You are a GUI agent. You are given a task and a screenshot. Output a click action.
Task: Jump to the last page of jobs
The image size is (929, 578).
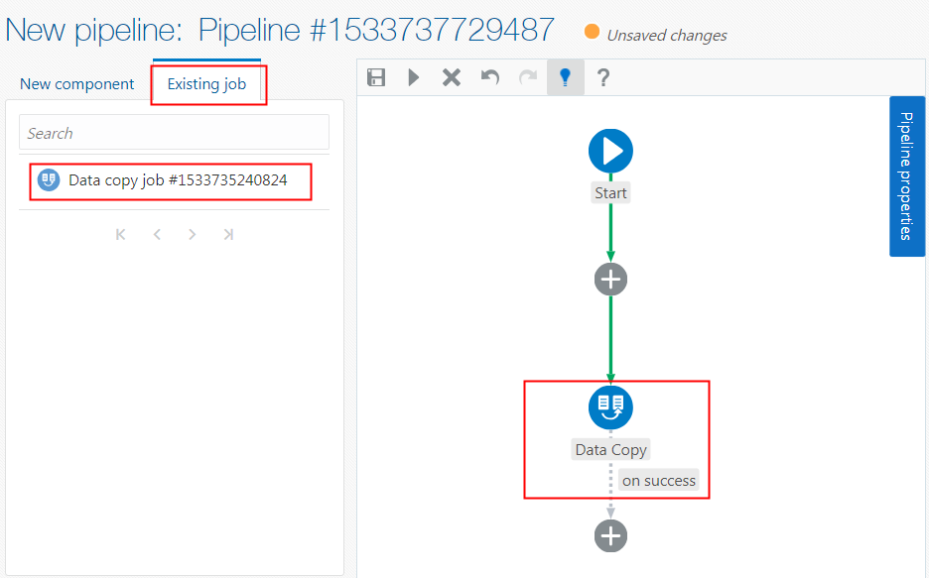(x=227, y=234)
